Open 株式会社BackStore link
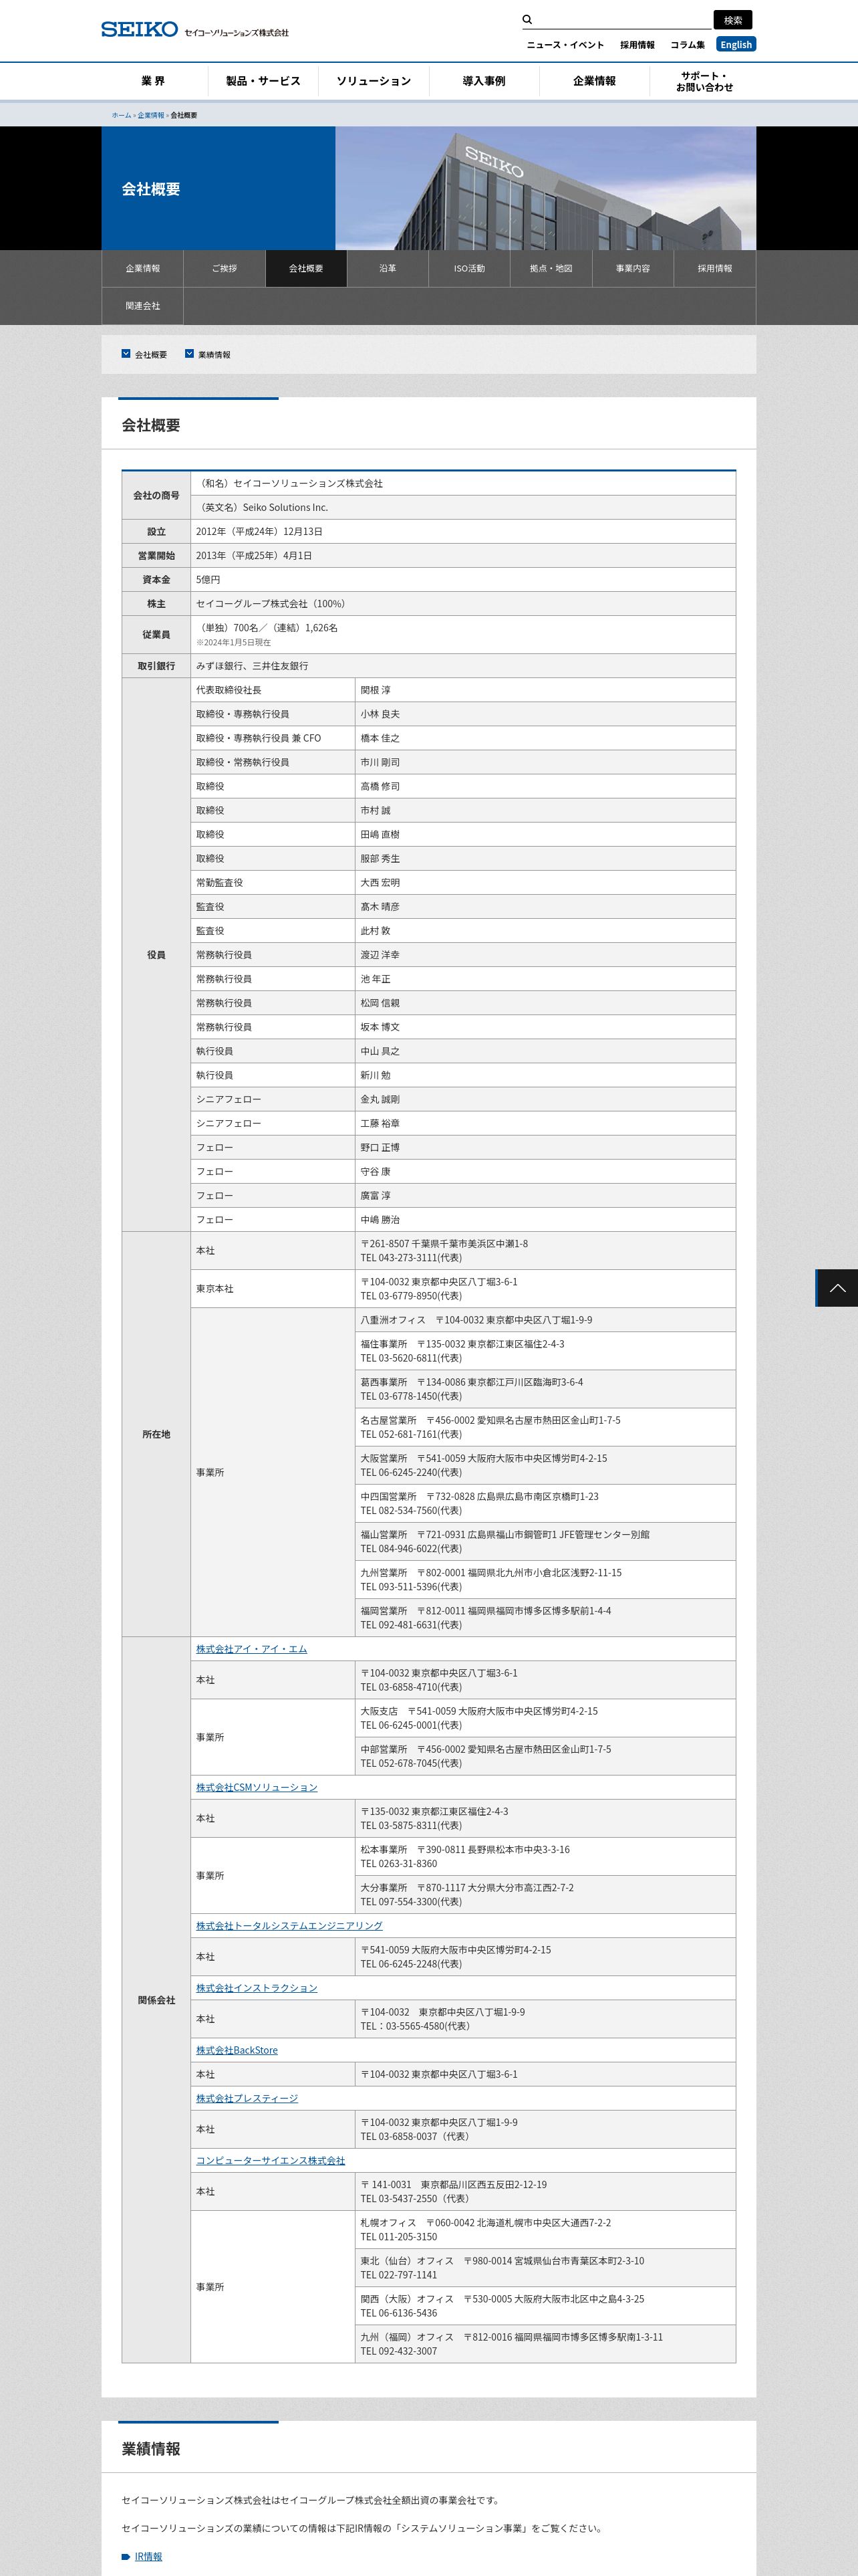 (237, 2049)
